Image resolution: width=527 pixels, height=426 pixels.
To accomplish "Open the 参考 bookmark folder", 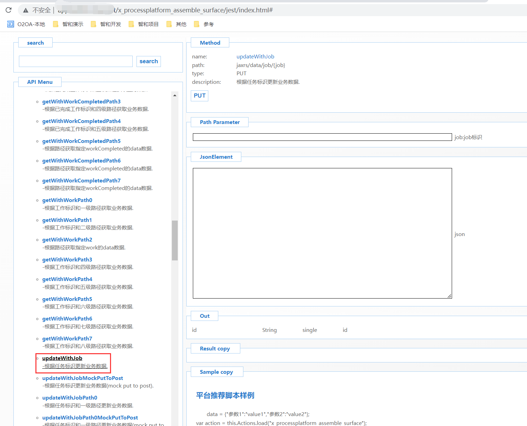I will pyautogui.click(x=204, y=24).
